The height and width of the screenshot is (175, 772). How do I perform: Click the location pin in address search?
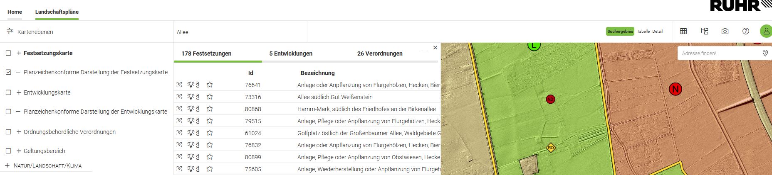[x=765, y=53]
